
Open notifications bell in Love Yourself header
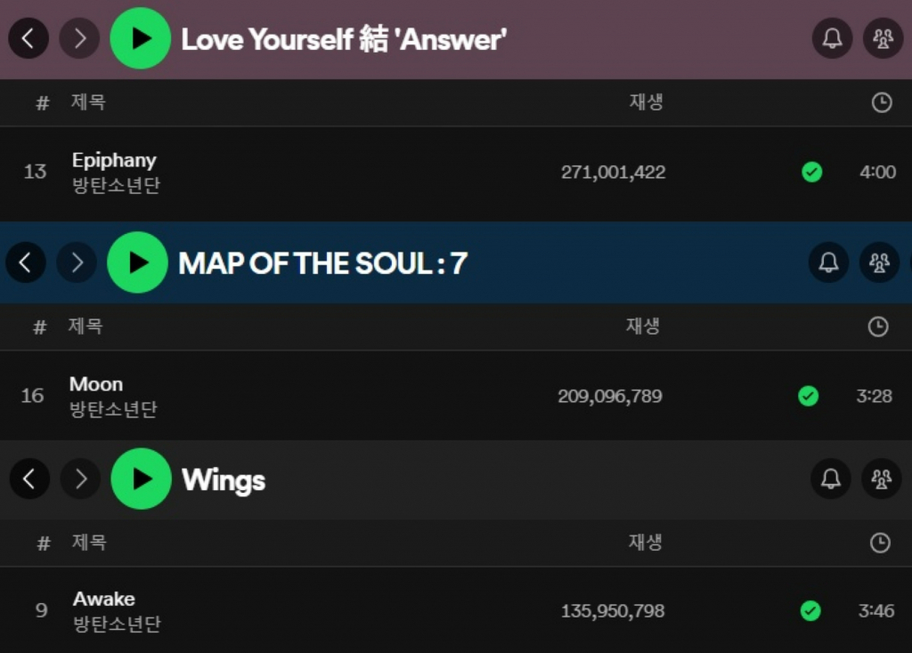point(833,38)
